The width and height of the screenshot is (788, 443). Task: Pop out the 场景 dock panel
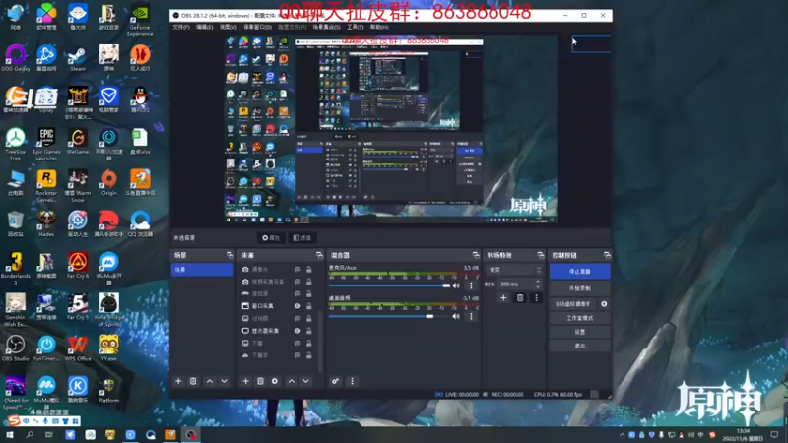[230, 255]
